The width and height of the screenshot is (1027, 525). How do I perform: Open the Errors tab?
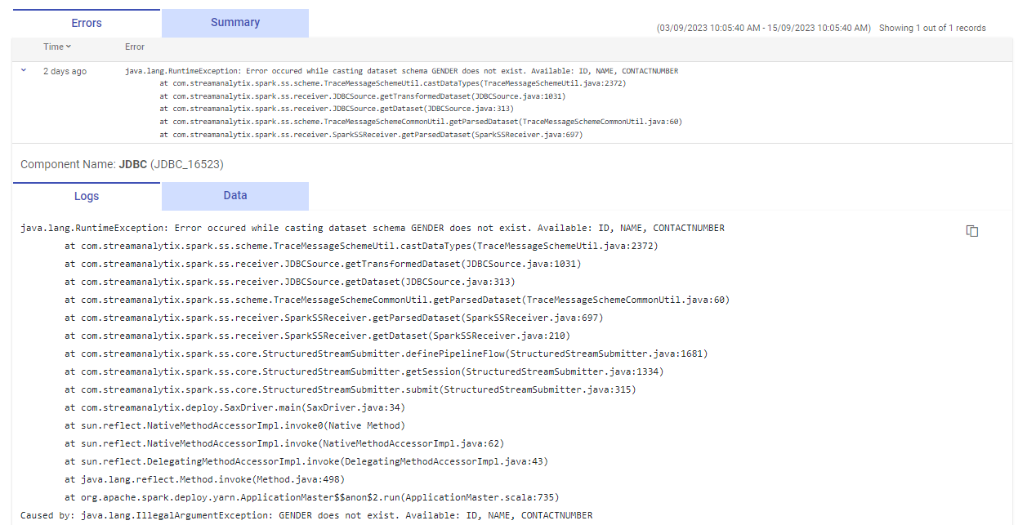point(86,23)
